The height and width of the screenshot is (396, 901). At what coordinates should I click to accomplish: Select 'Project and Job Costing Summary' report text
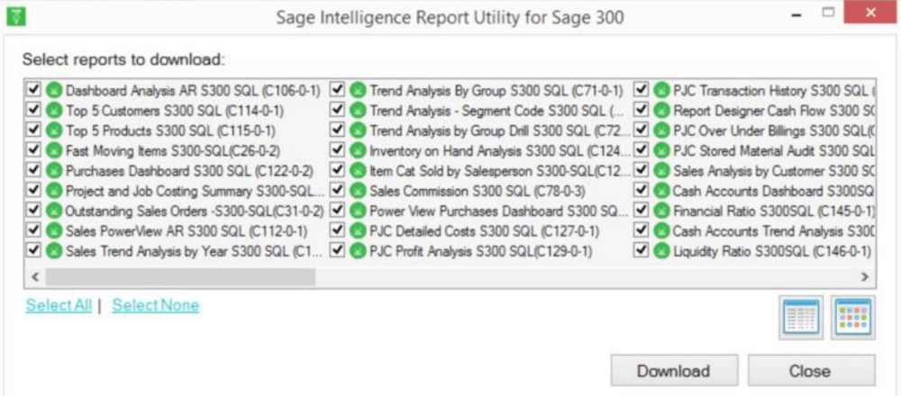(196, 191)
